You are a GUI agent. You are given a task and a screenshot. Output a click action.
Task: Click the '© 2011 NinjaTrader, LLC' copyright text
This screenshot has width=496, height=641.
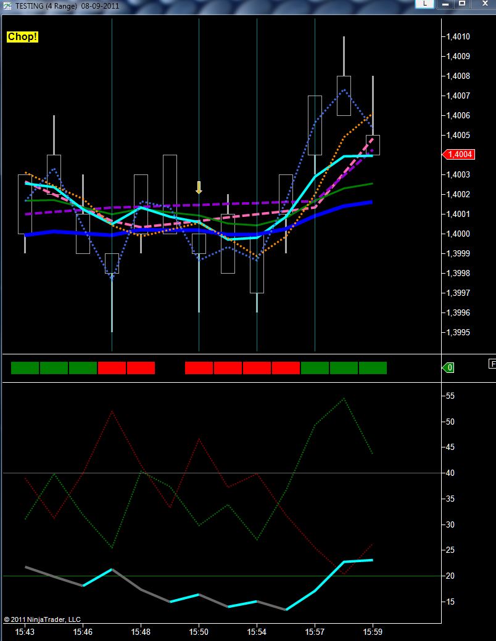43,620
